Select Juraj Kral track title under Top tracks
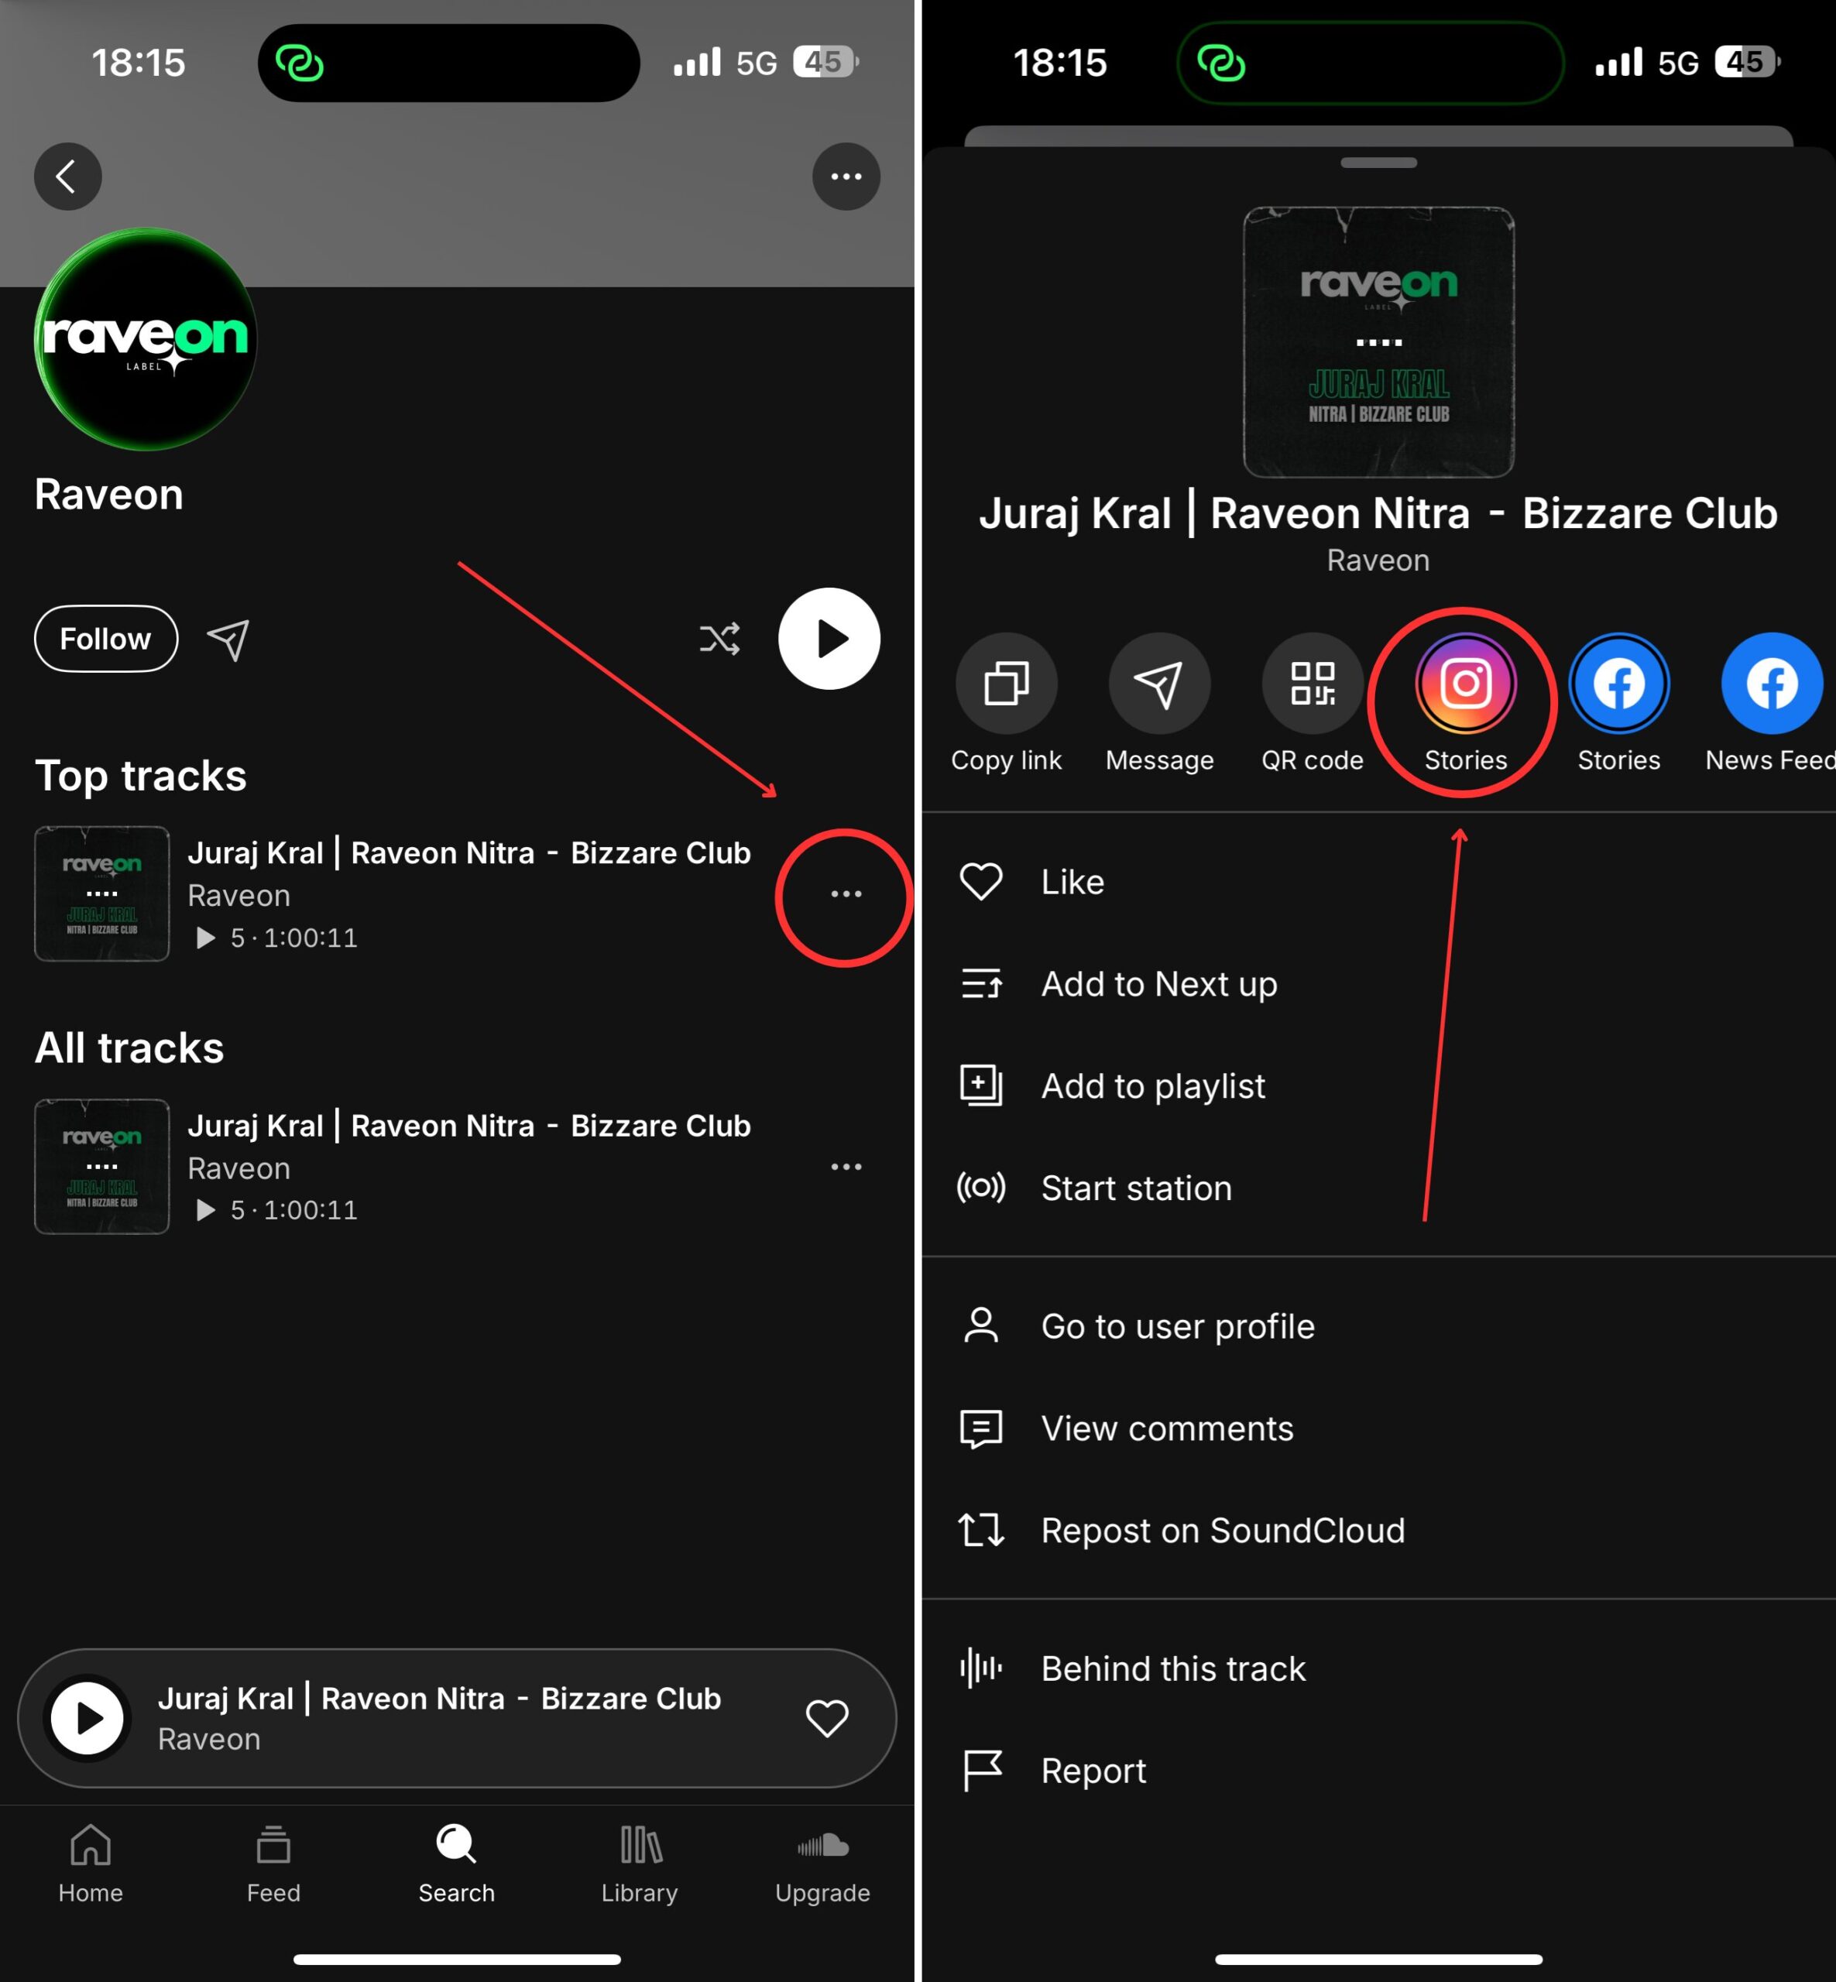This screenshot has height=1982, width=1836. (469, 852)
